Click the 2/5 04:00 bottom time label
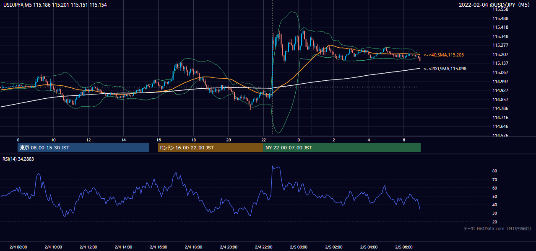The width and height of the screenshot is (536, 251). point(369,247)
